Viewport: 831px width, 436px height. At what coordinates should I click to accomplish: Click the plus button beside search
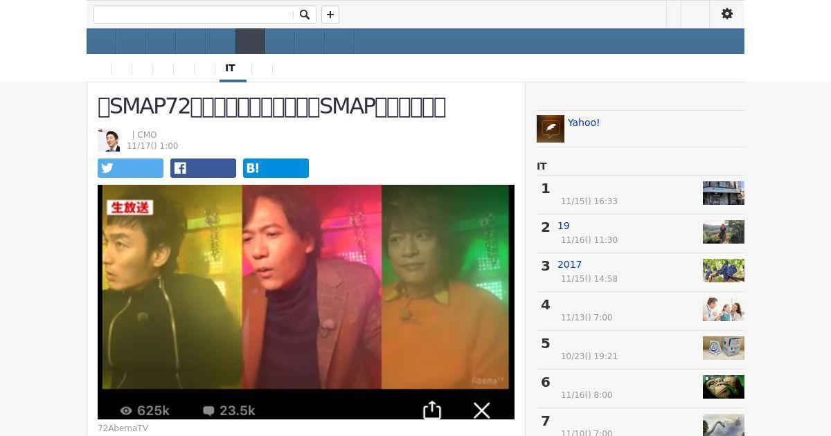click(330, 15)
